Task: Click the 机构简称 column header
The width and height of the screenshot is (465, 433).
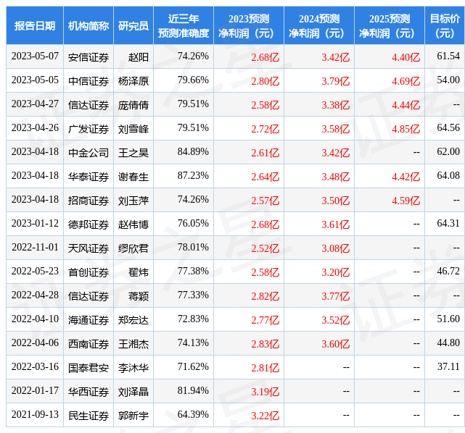Action: [89, 26]
